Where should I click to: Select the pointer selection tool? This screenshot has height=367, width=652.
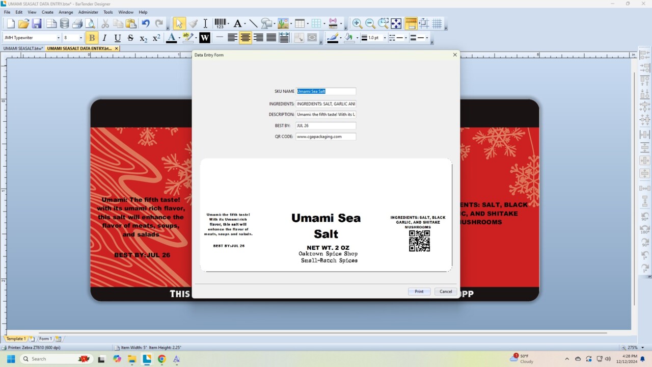pyautogui.click(x=179, y=23)
